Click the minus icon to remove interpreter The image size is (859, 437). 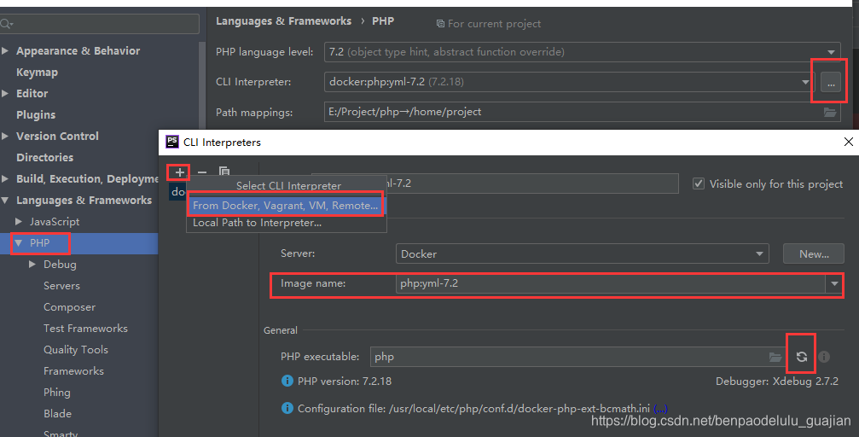coord(202,172)
